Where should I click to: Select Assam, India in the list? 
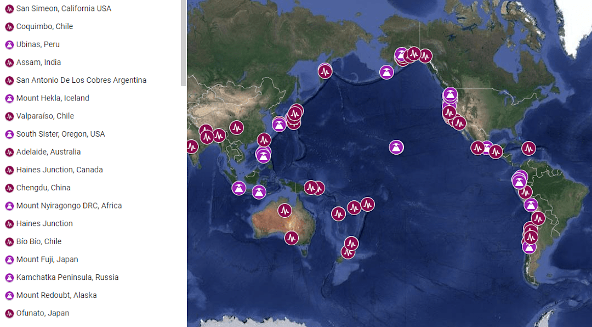(x=38, y=63)
